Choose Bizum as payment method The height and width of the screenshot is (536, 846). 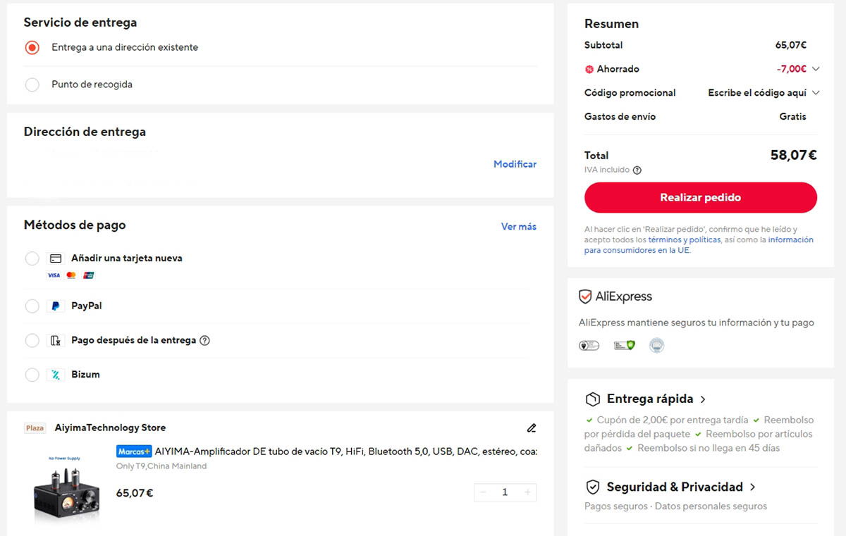pos(32,374)
